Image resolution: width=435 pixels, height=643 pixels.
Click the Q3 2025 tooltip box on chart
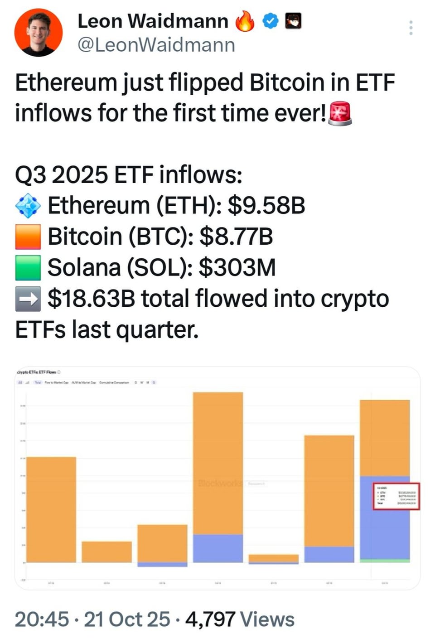coord(396,496)
